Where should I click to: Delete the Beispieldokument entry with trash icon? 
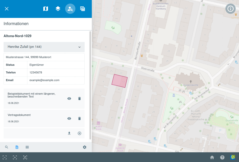point(79,99)
